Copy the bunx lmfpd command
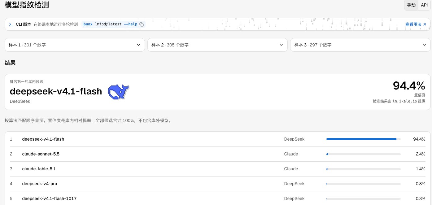Viewport: 432px width, 205px height. (x=142, y=24)
